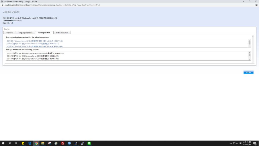Open Task View on the taskbar
Screen dimensions: 259x146
[16, 143]
